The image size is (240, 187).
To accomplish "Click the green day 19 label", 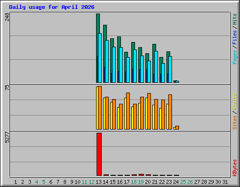I will pos(141,182).
